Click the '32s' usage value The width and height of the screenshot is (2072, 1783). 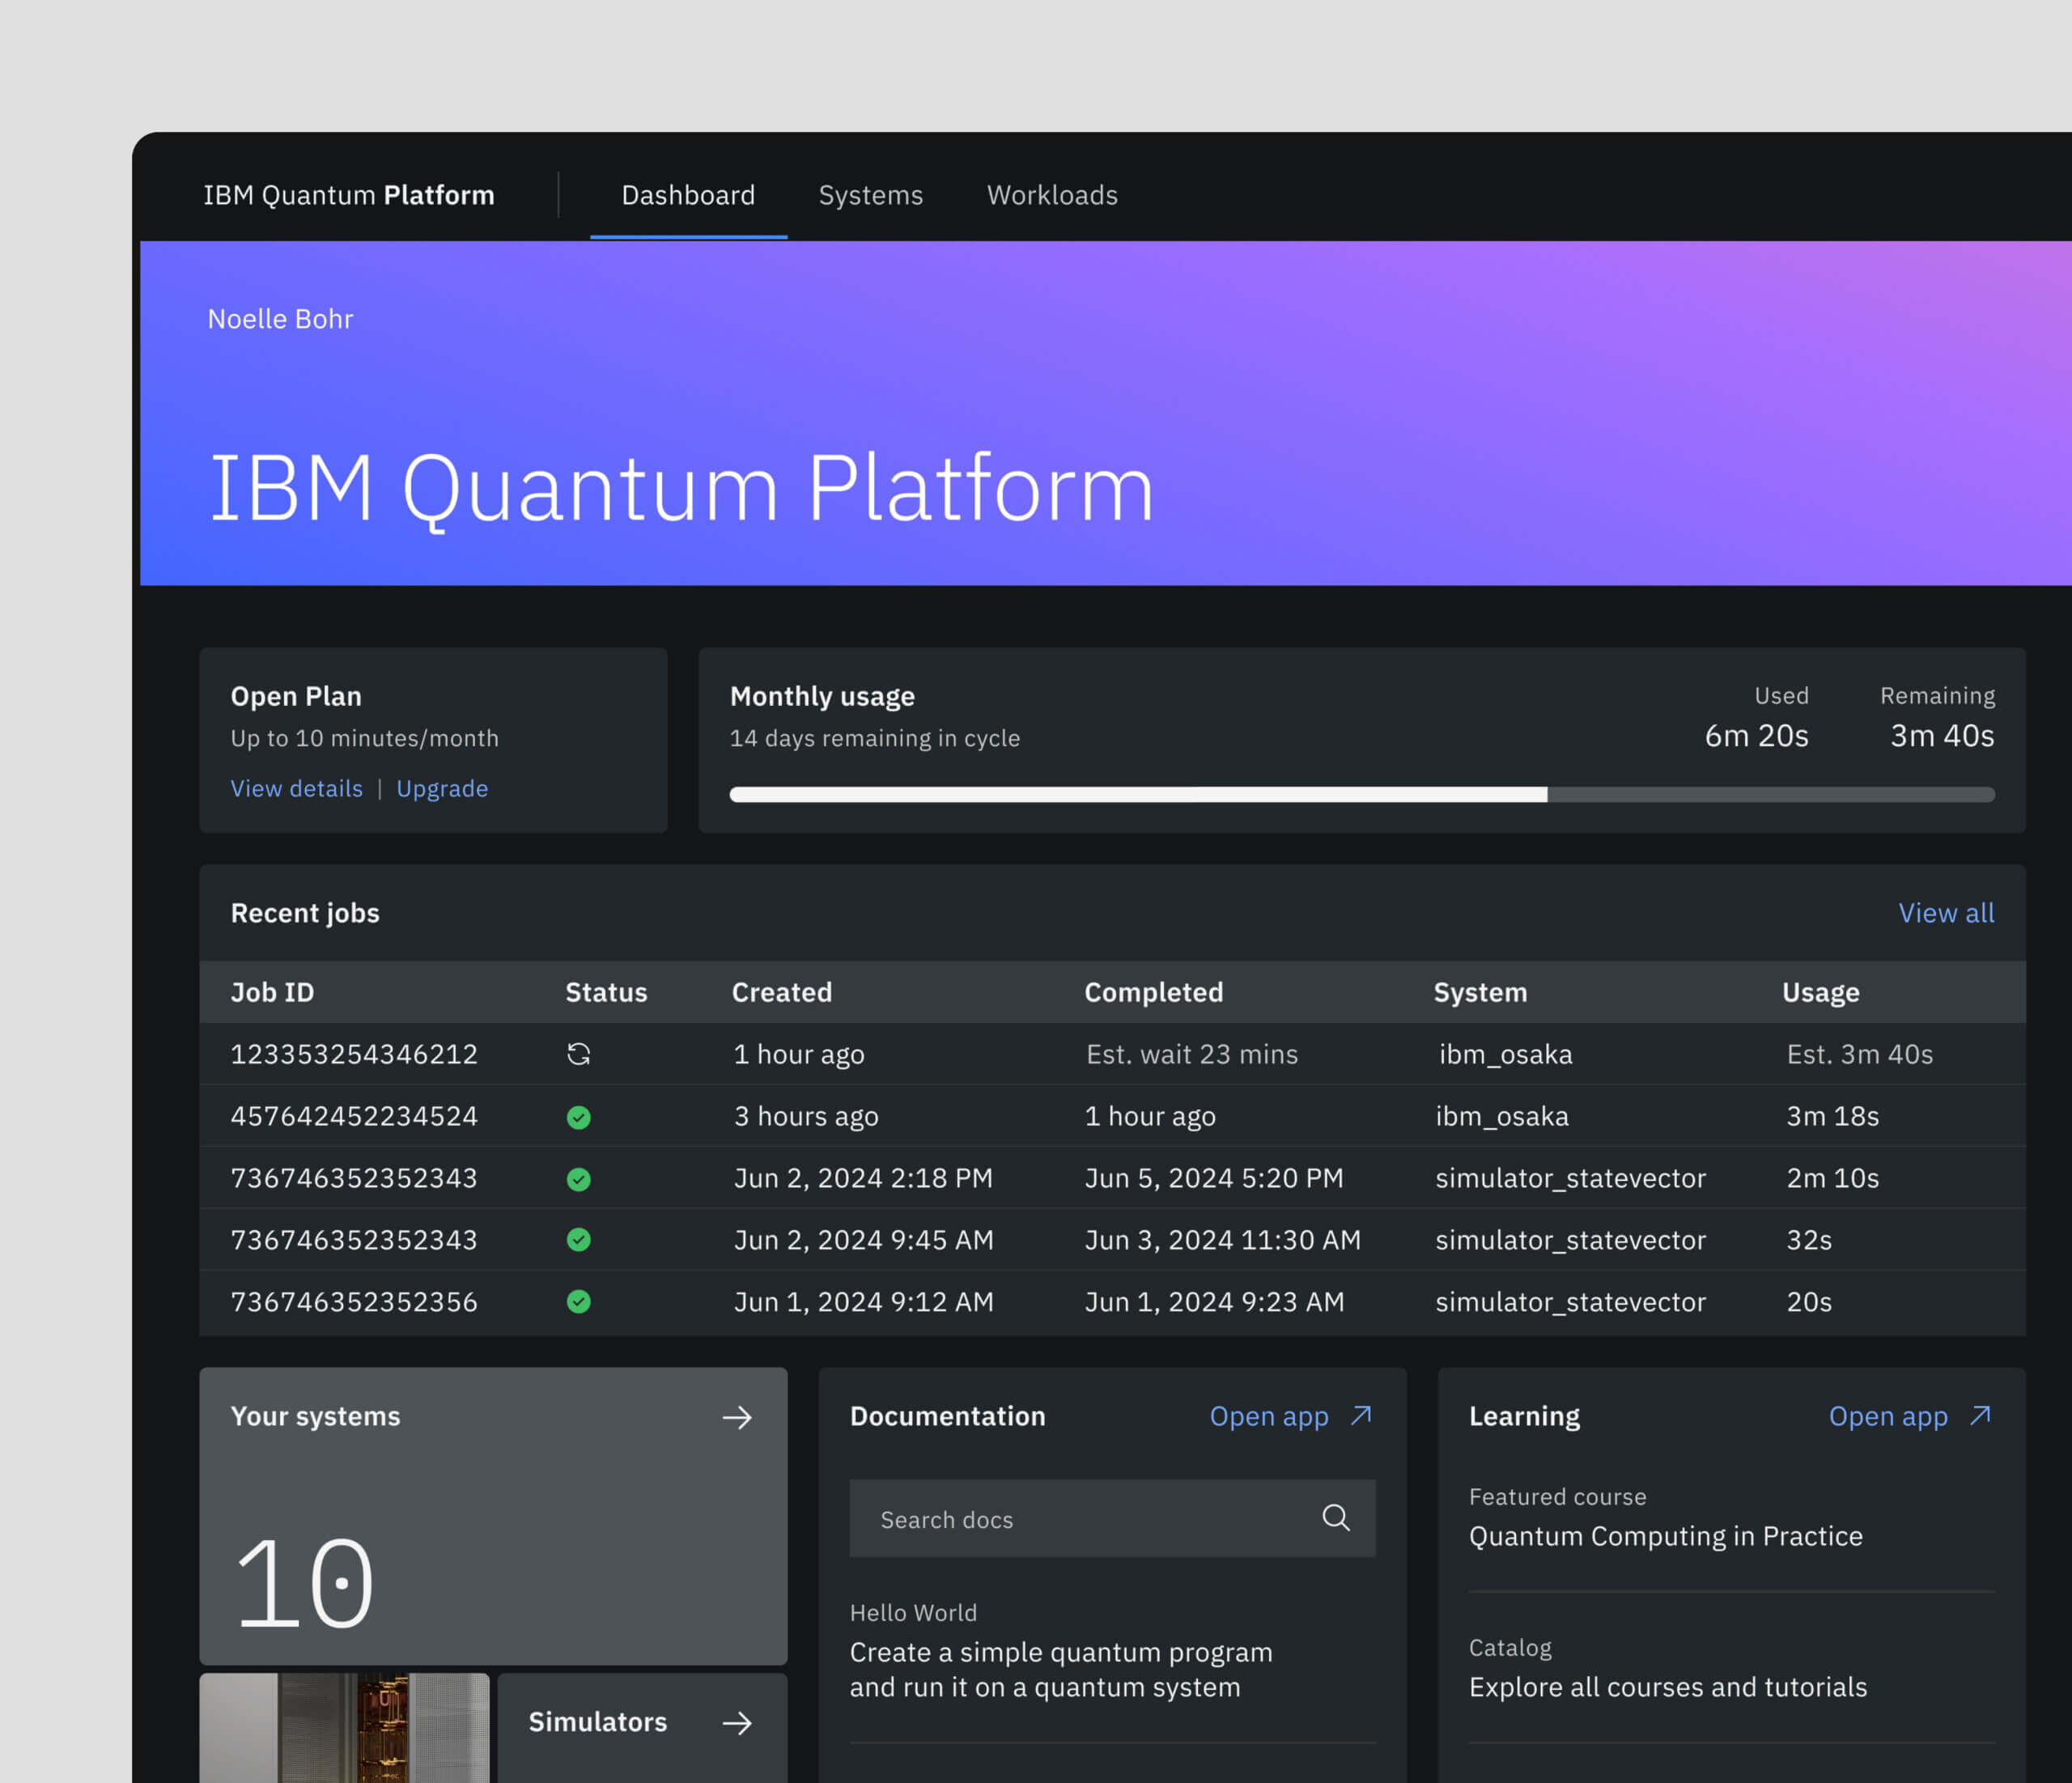pos(1809,1240)
